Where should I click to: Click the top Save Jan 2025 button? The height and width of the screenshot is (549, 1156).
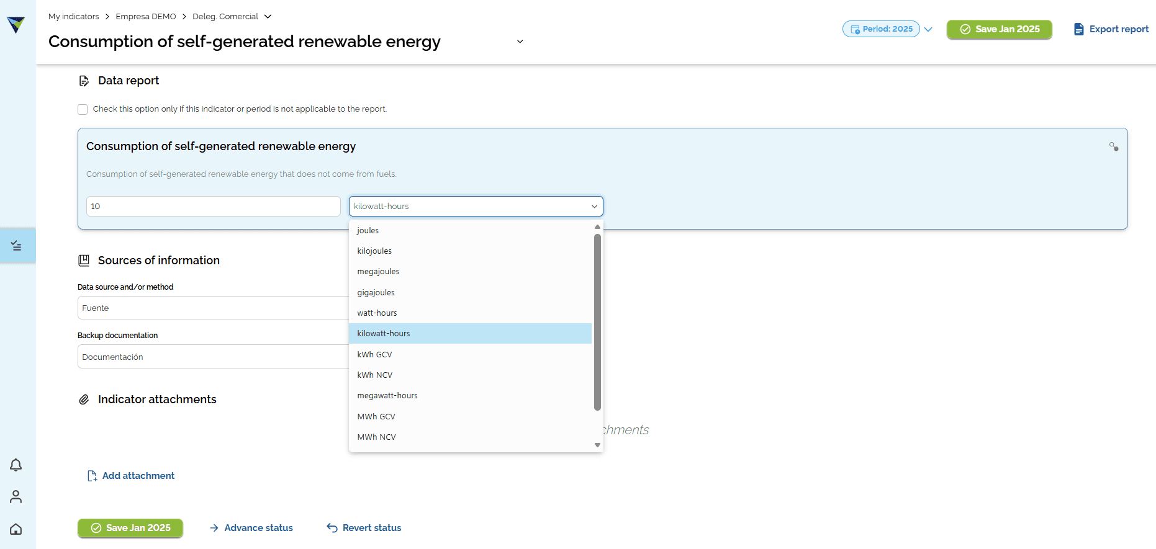[1000, 29]
